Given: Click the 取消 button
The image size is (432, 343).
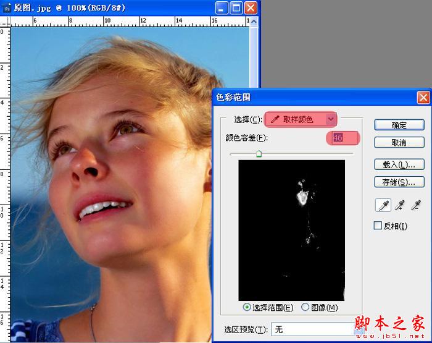Looking at the screenshot, I should coord(399,142).
